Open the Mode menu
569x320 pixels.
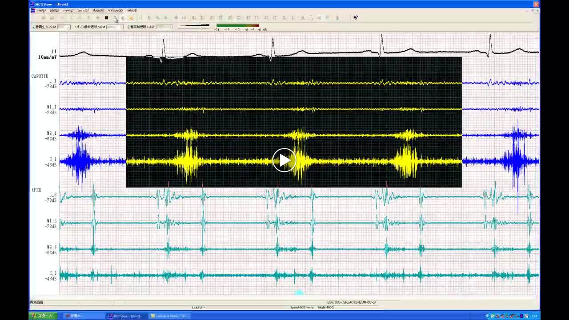tap(98, 10)
